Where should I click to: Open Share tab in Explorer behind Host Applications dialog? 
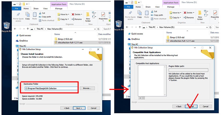148,7
